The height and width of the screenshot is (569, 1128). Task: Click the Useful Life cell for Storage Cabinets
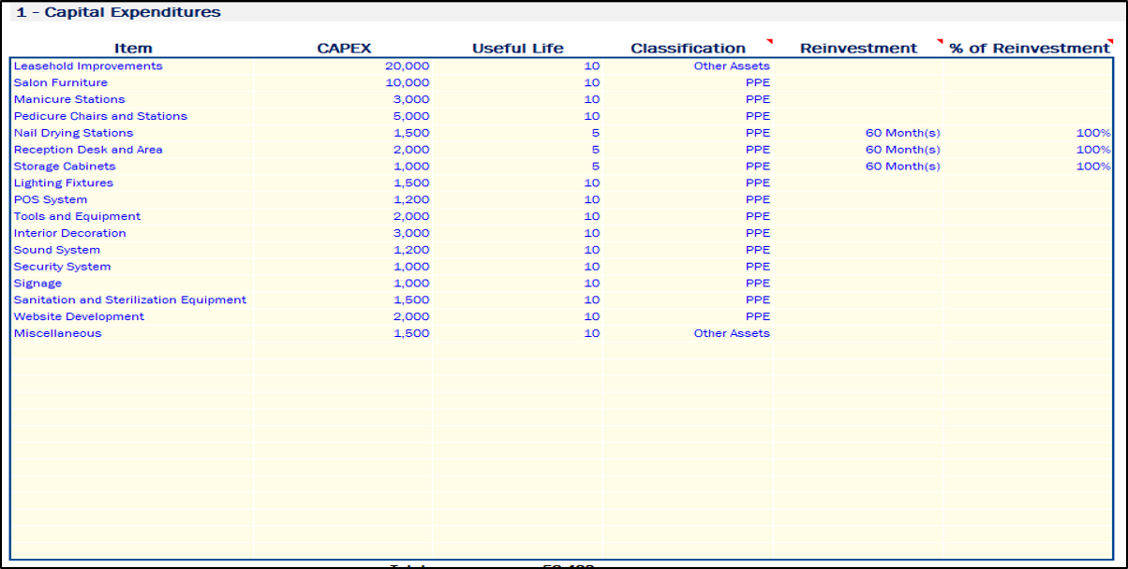591,167
